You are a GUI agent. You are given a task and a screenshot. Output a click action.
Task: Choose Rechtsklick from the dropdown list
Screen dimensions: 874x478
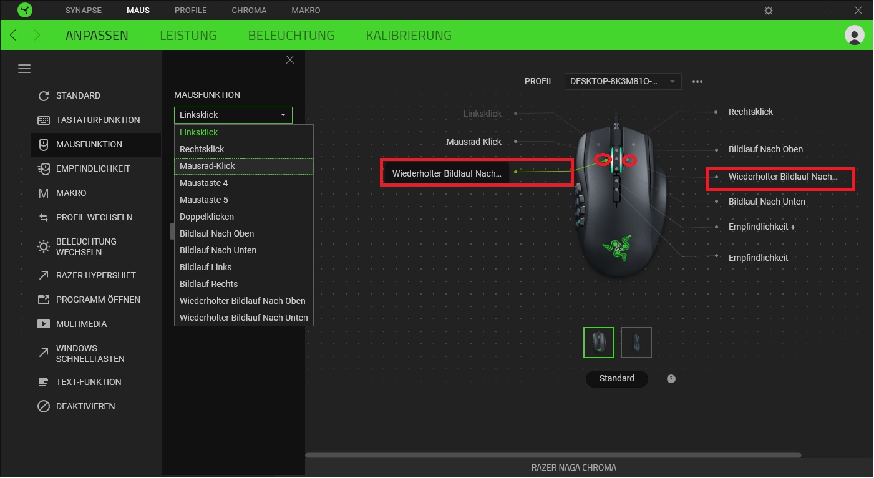coord(244,149)
